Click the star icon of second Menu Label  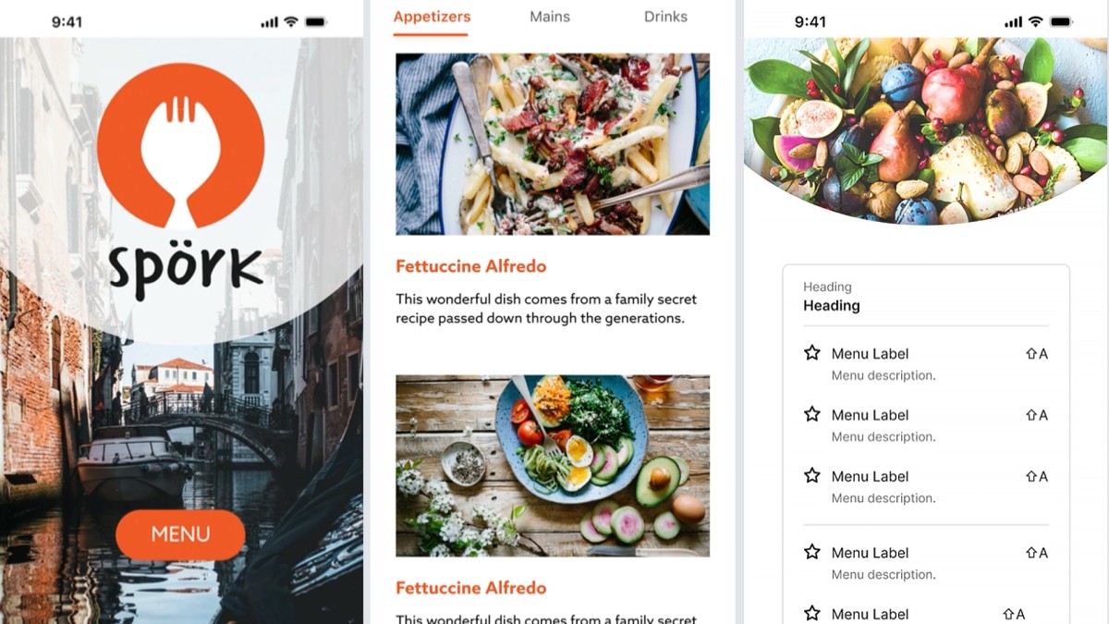click(x=812, y=414)
